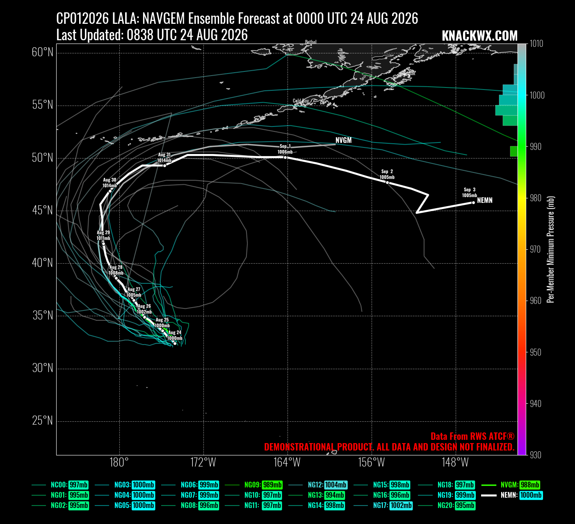575x524 pixels.
Task: Click the 156°W longitude label
Action: [372, 463]
